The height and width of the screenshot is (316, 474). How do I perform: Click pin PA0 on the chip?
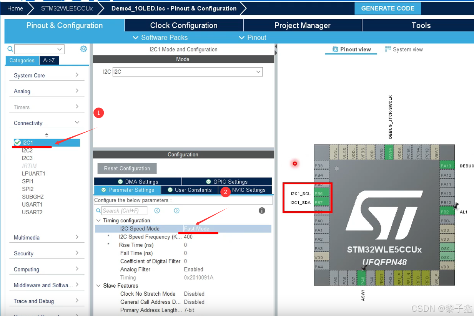[321, 221]
